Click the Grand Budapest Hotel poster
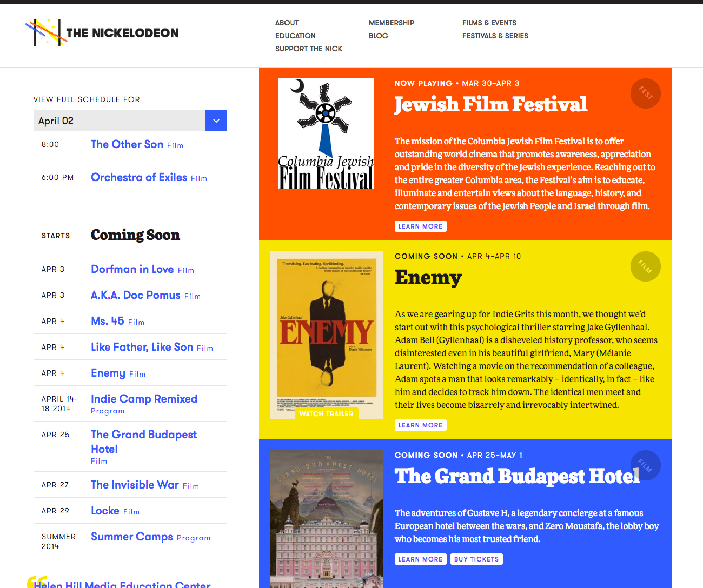Viewport: 703px width, 588px height. coord(327,519)
